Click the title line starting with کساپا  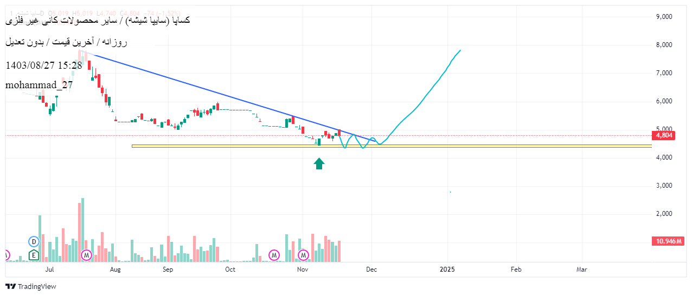click(98, 21)
